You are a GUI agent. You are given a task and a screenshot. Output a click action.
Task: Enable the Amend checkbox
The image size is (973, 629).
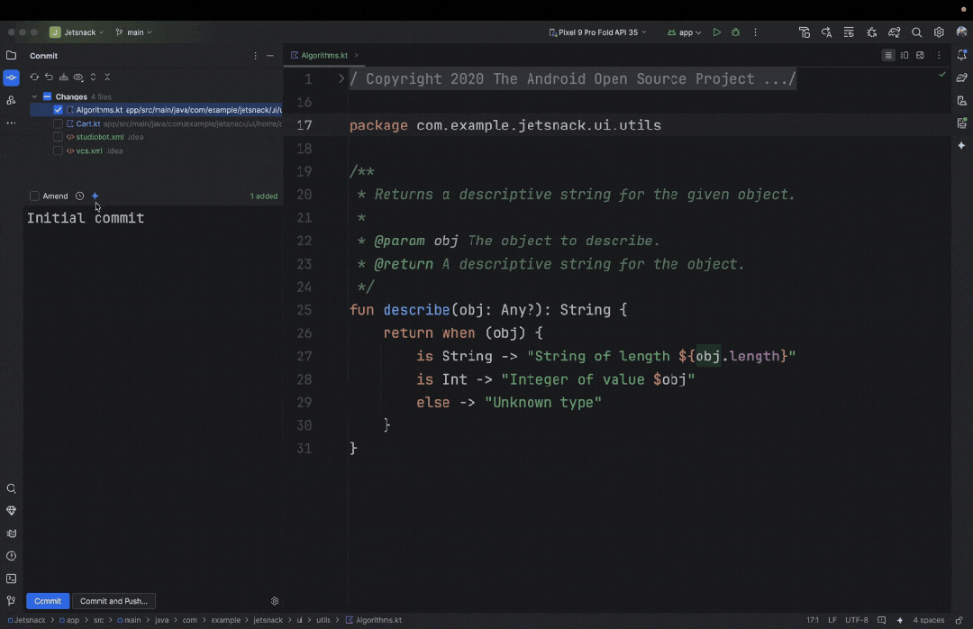pos(34,196)
